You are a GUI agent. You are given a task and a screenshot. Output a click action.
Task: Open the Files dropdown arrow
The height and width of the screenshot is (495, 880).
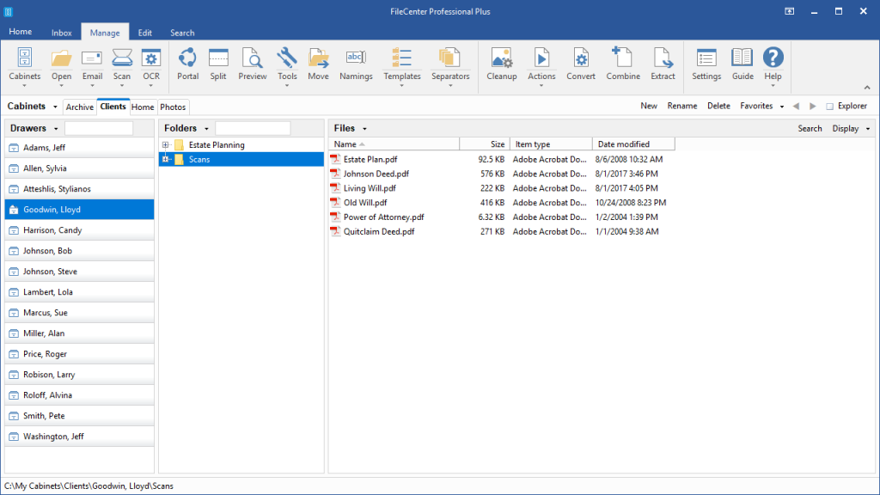click(x=364, y=129)
